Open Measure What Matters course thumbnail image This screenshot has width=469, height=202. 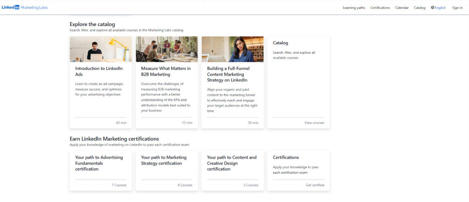point(167,49)
